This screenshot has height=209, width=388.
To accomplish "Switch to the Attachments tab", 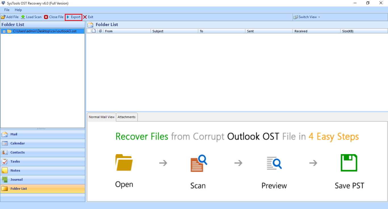I will pyautogui.click(x=127, y=117).
